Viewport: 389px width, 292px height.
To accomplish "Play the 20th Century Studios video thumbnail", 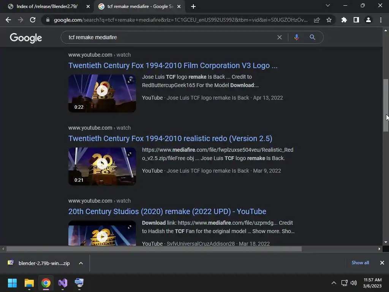I will pyautogui.click(x=102, y=236).
